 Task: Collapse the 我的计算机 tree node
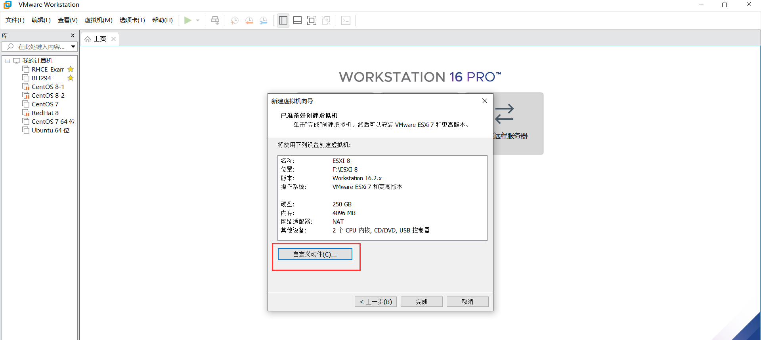tap(8, 61)
